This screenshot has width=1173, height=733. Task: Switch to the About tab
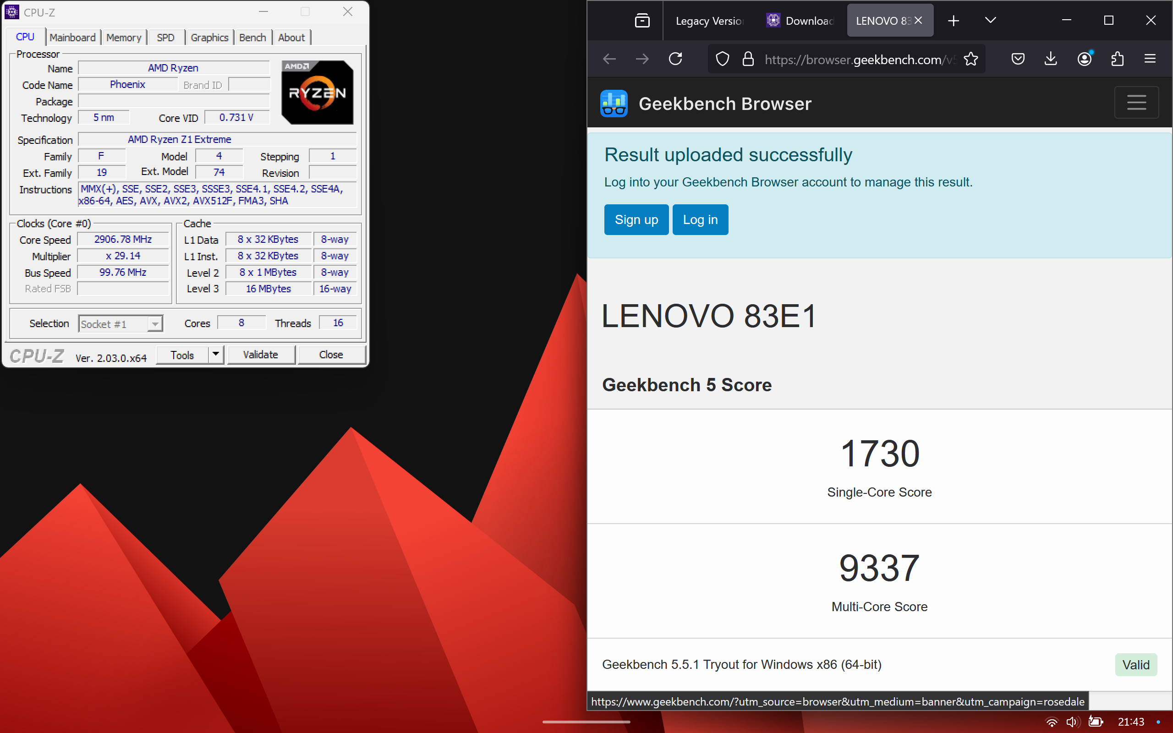coord(291,37)
